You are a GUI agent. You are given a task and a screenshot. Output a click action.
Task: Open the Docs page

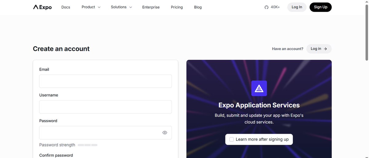(66, 7)
